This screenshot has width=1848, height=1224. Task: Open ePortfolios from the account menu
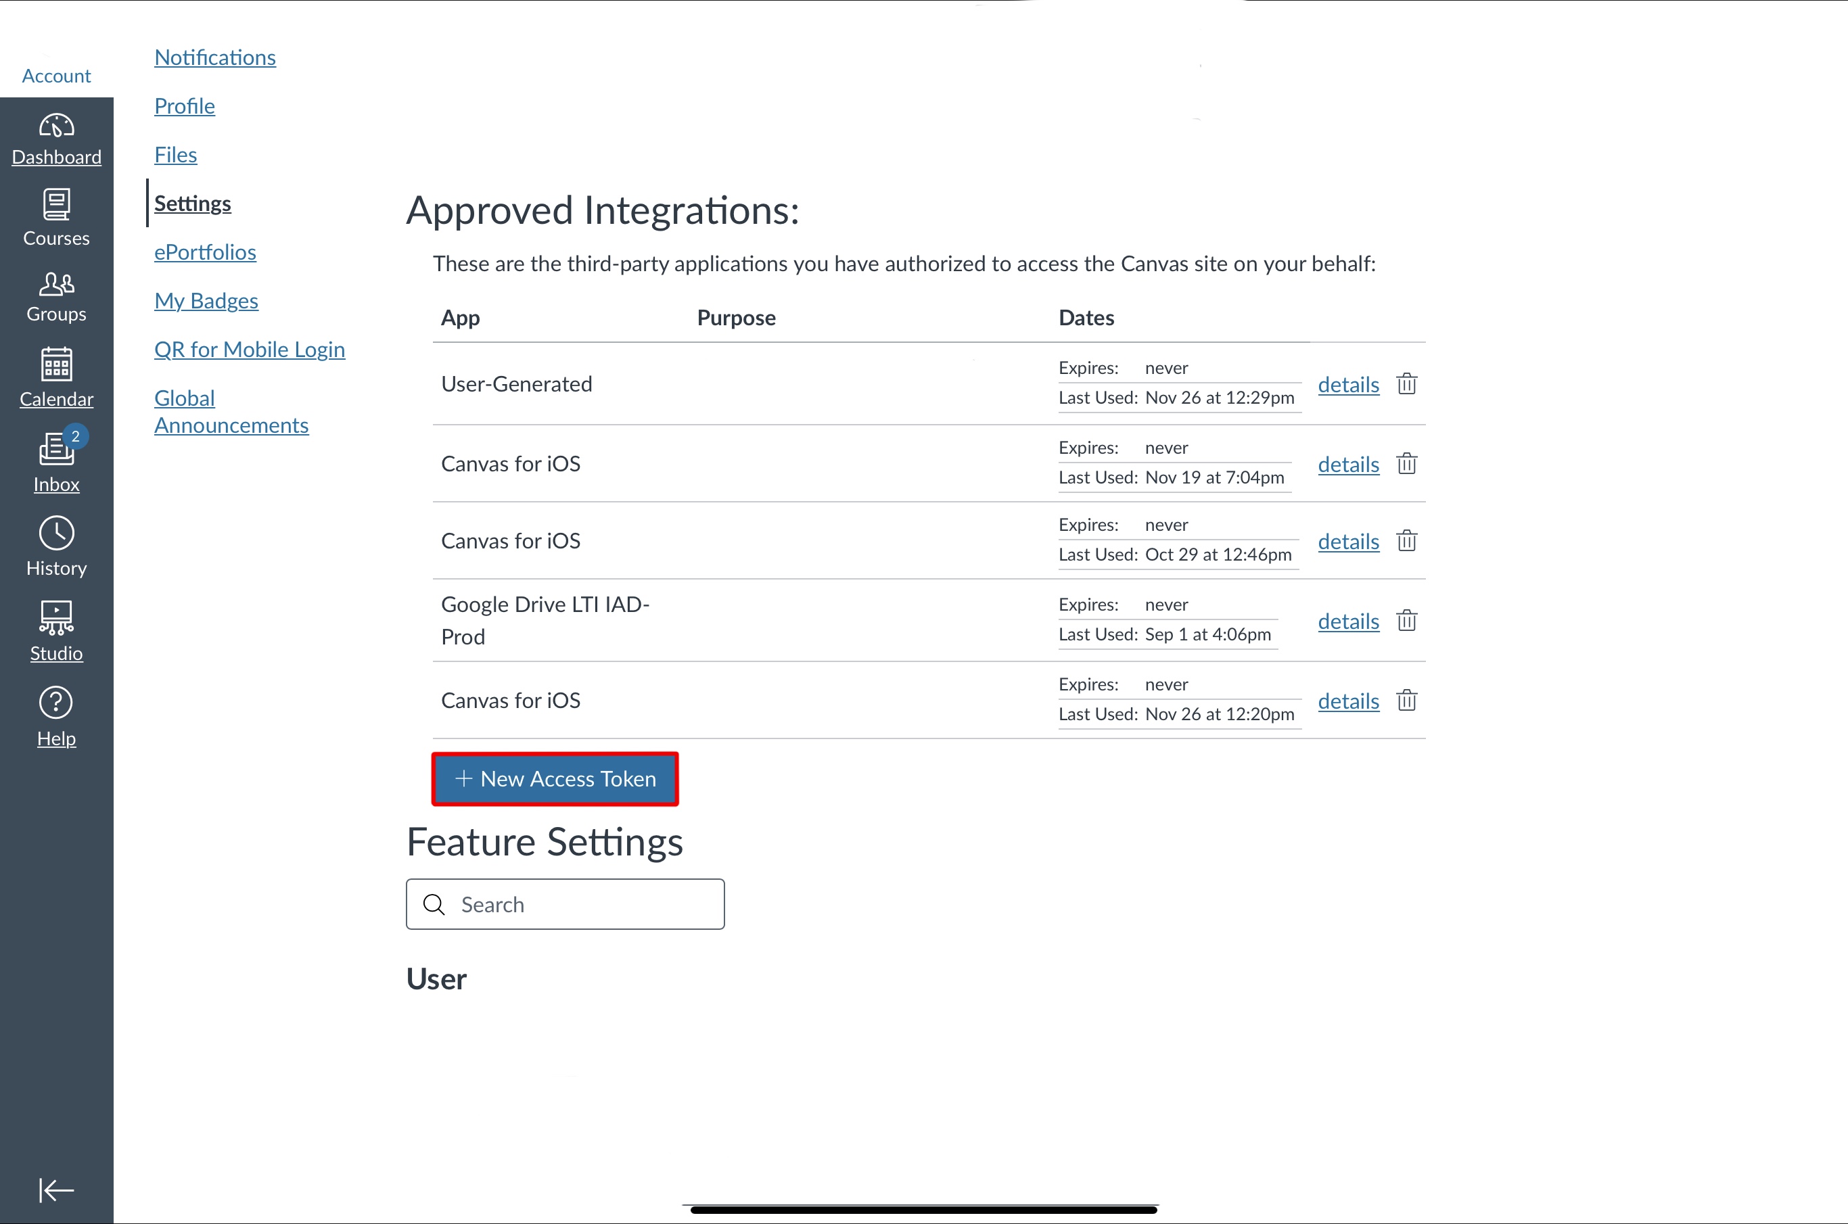point(206,252)
